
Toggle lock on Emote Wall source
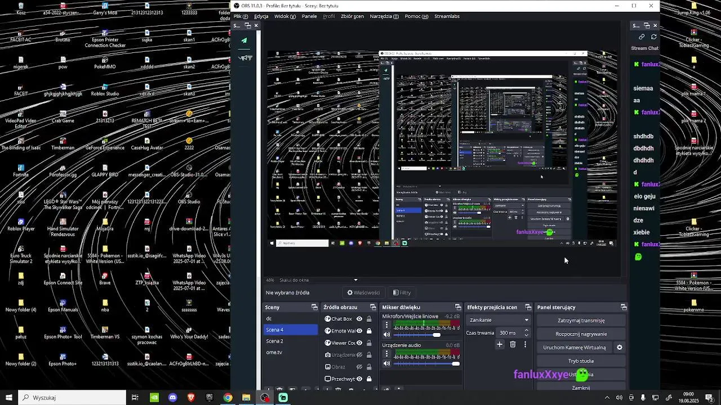(369, 331)
